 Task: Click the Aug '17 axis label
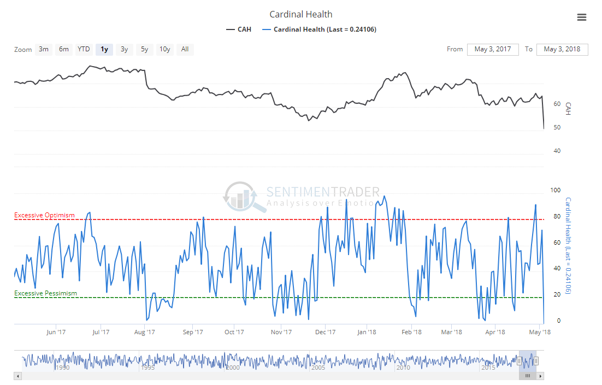145,332
